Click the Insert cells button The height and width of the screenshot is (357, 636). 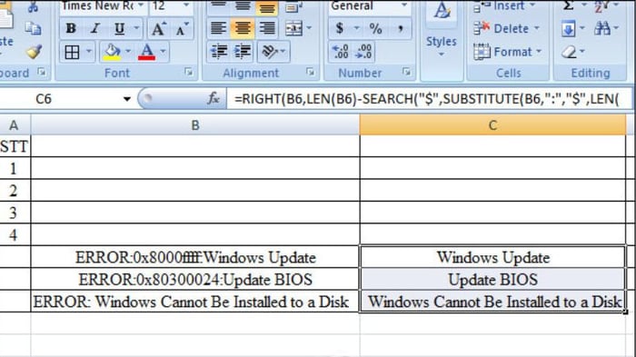[504, 6]
